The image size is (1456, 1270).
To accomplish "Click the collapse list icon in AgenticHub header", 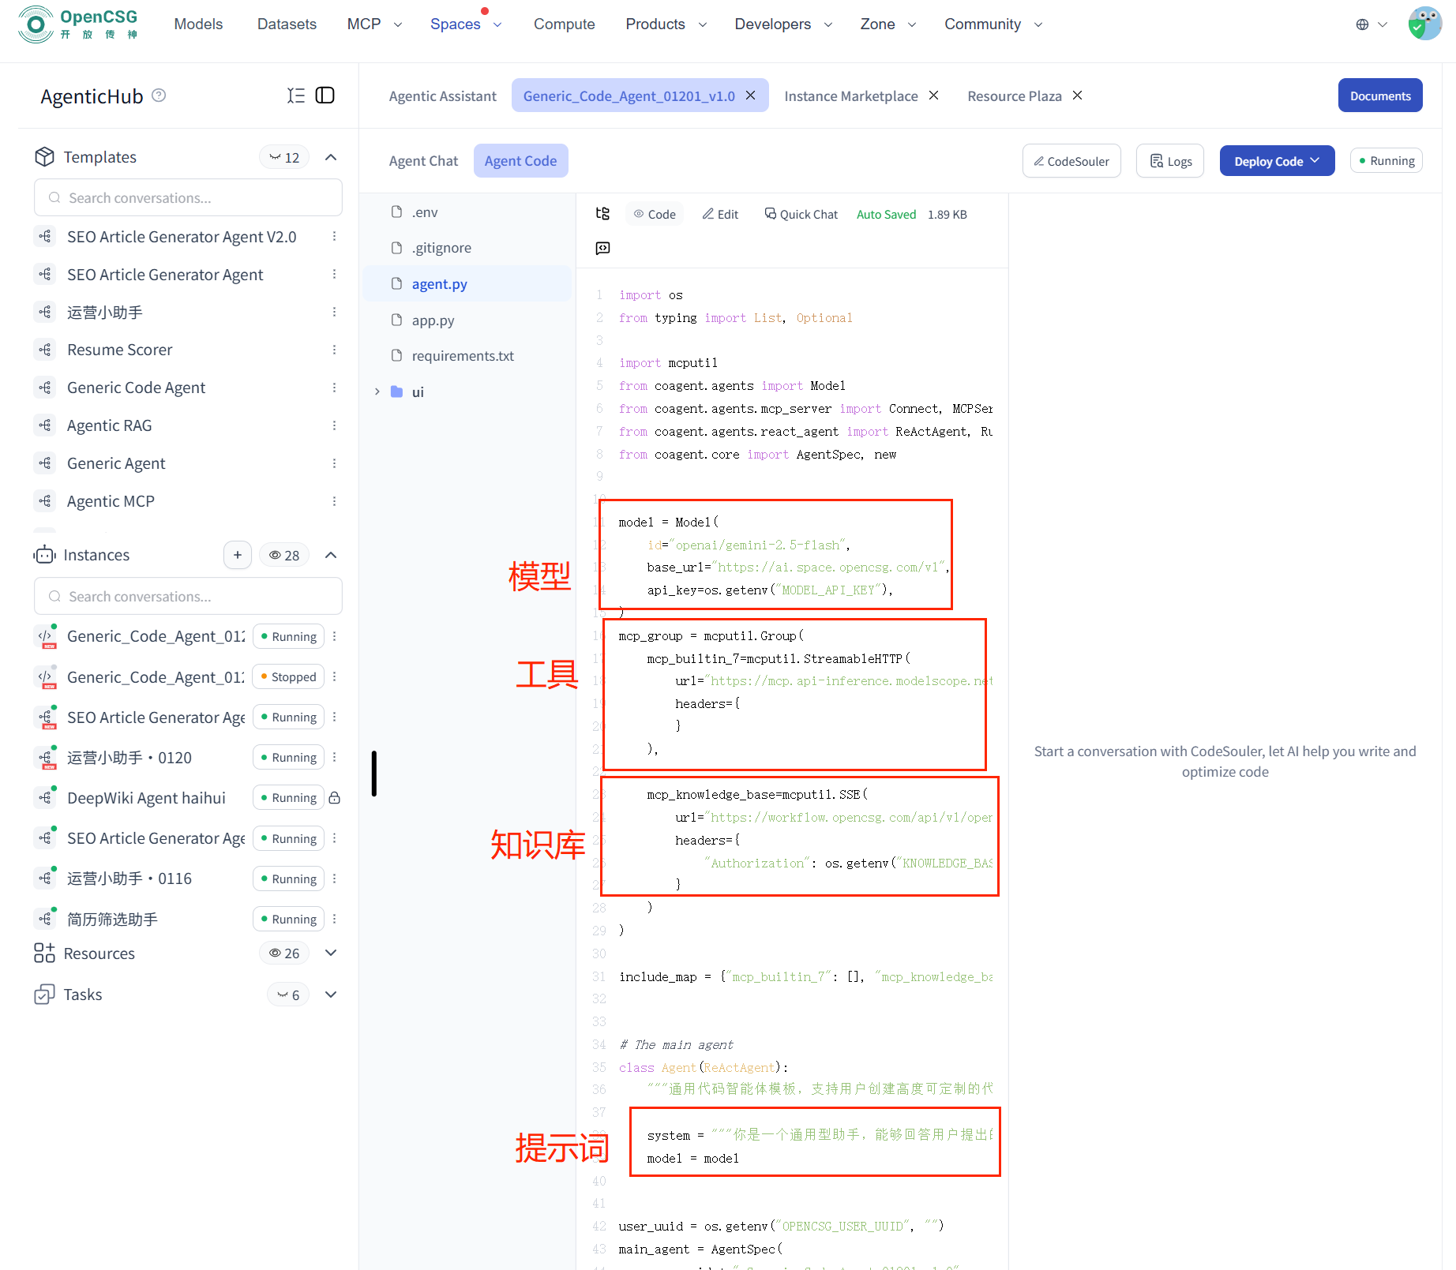I will click(x=295, y=96).
